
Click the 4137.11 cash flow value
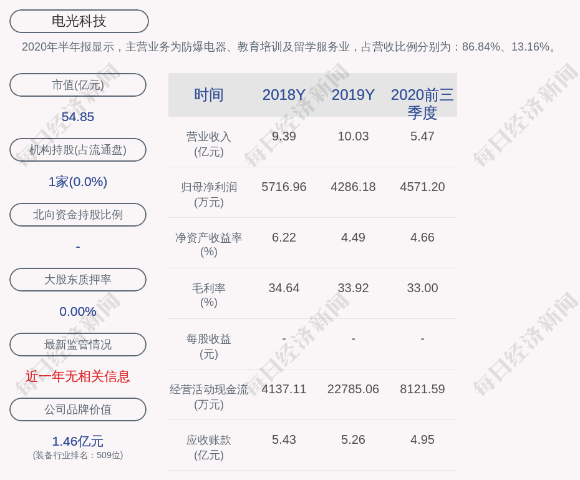(x=284, y=389)
